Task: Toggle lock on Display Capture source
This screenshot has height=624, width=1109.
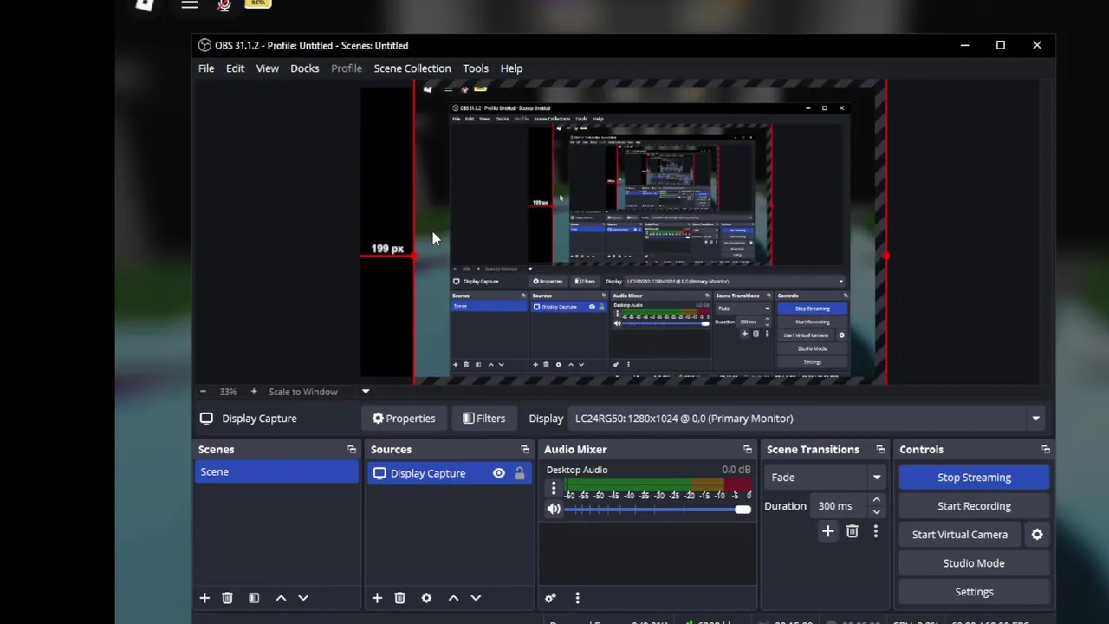Action: point(519,473)
